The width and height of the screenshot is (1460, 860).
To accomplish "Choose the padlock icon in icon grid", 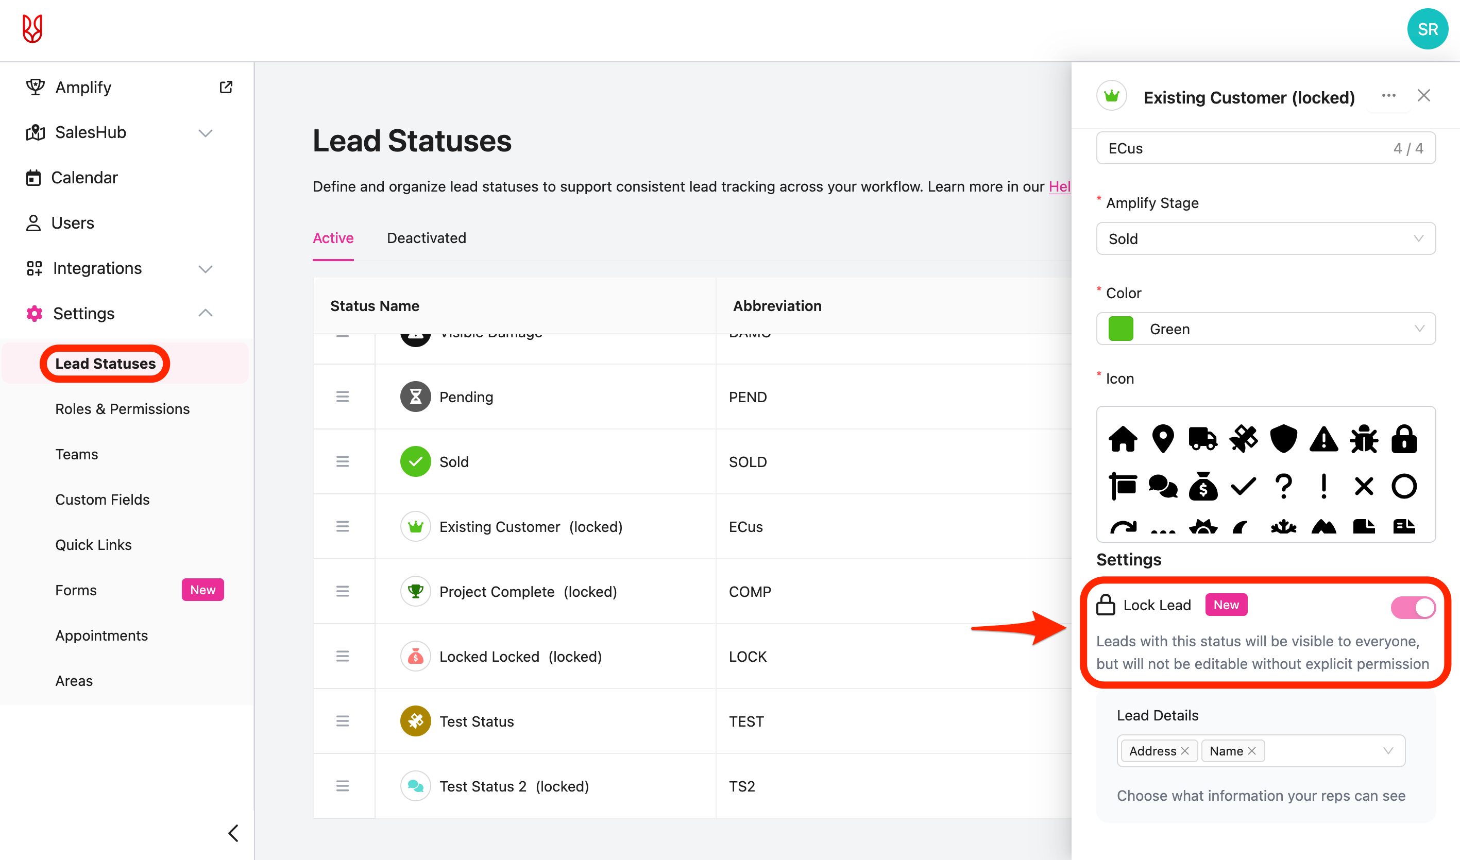I will (1404, 439).
